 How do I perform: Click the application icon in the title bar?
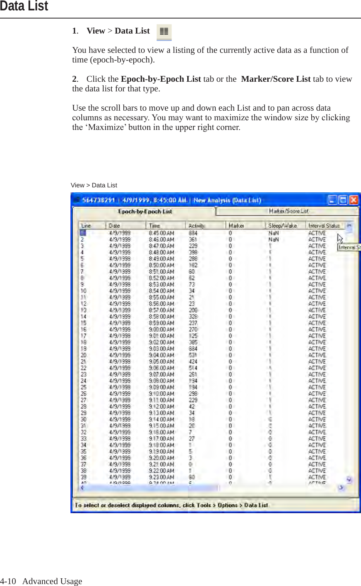76,200
